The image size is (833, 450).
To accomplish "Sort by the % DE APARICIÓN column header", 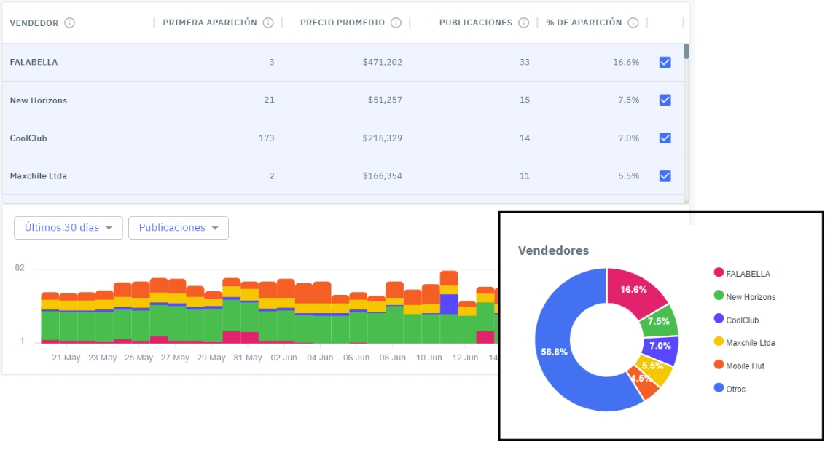I will [x=584, y=23].
